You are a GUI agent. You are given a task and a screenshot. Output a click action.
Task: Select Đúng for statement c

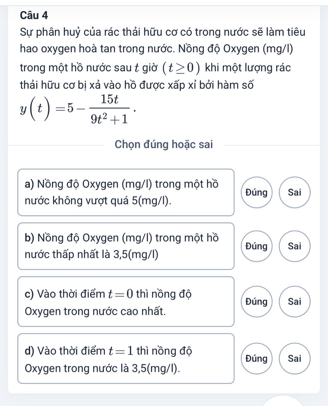tap(256, 301)
